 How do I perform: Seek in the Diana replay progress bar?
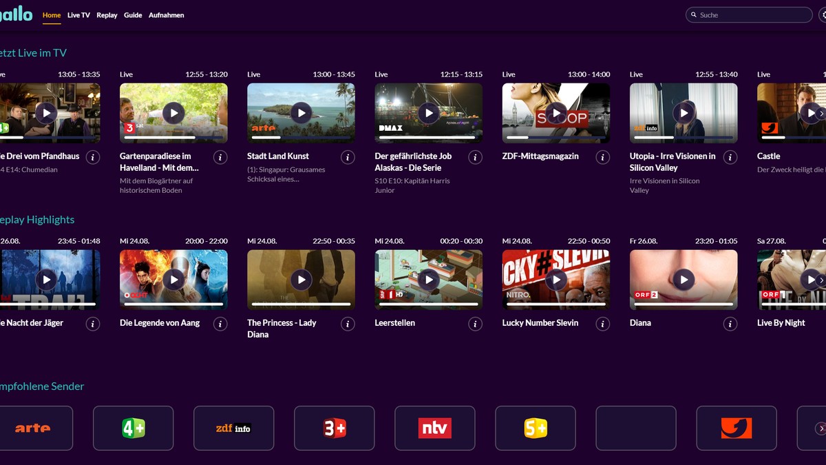click(683, 304)
